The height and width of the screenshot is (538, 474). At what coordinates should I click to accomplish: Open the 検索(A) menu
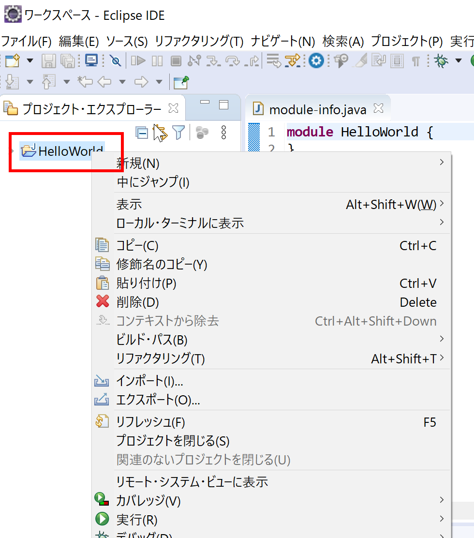tap(343, 42)
